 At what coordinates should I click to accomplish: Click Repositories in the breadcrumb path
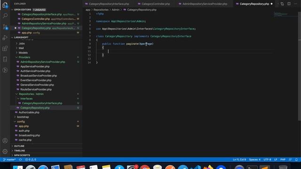click(101, 10)
